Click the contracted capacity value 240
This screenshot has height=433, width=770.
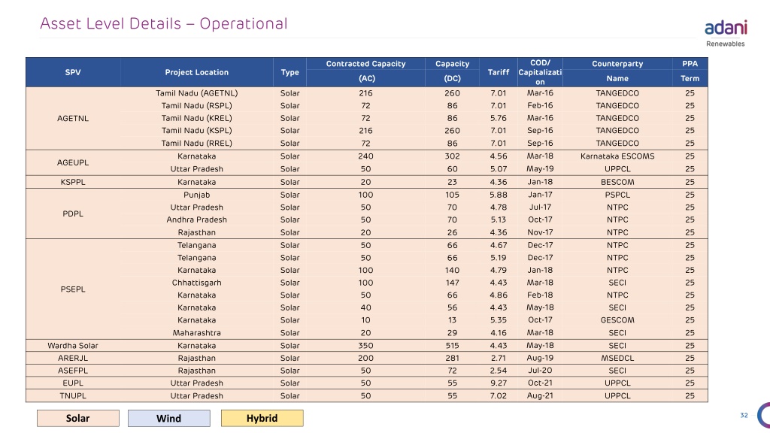tap(366, 156)
